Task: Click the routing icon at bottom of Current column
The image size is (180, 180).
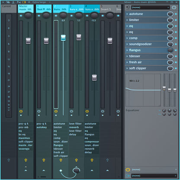Action: pos(9,160)
